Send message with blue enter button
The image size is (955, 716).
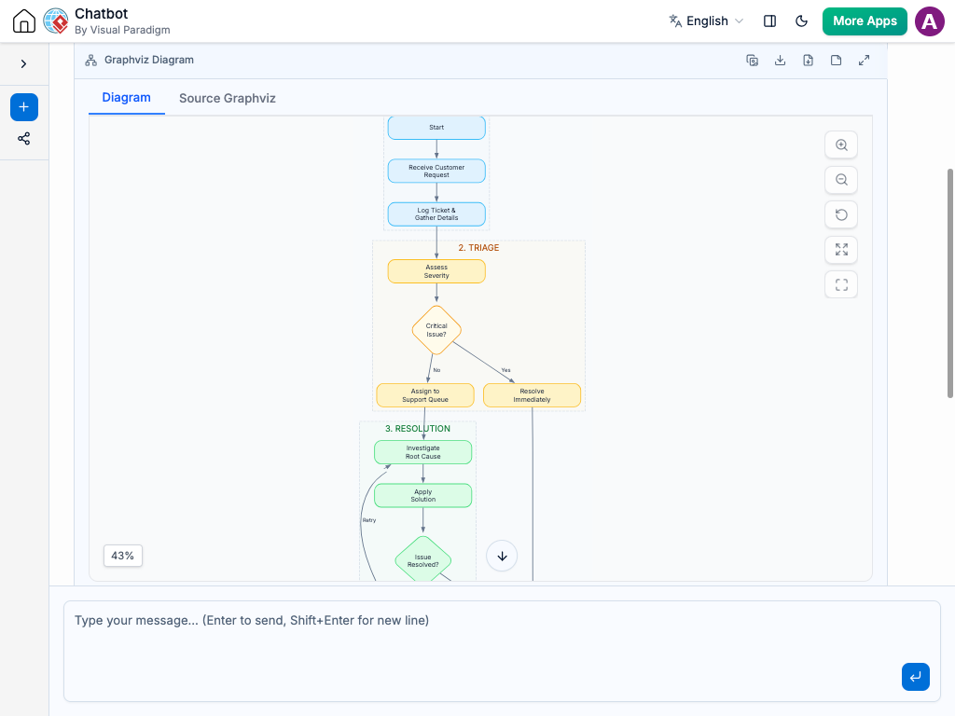[916, 677]
